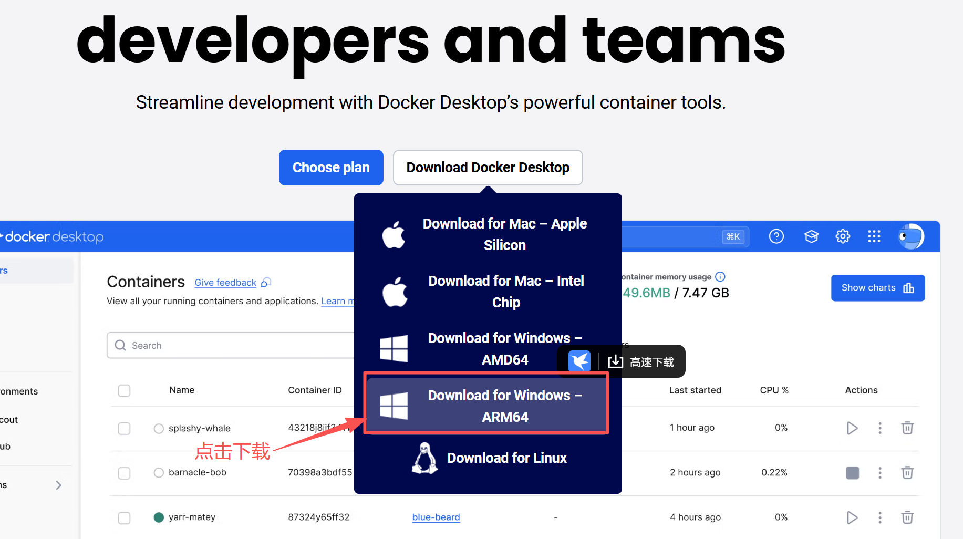Expand the sidebar chevron arrow
Image resolution: width=963 pixels, height=539 pixels.
(58, 485)
